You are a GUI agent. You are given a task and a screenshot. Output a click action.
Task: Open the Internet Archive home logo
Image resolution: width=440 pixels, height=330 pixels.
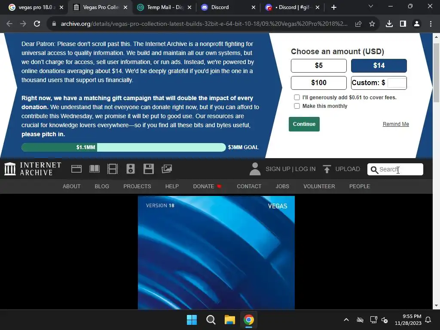(33, 169)
